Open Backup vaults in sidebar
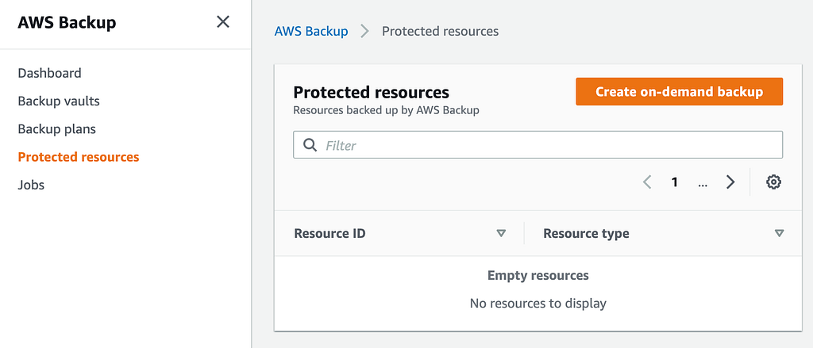813x348 pixels. (x=59, y=101)
